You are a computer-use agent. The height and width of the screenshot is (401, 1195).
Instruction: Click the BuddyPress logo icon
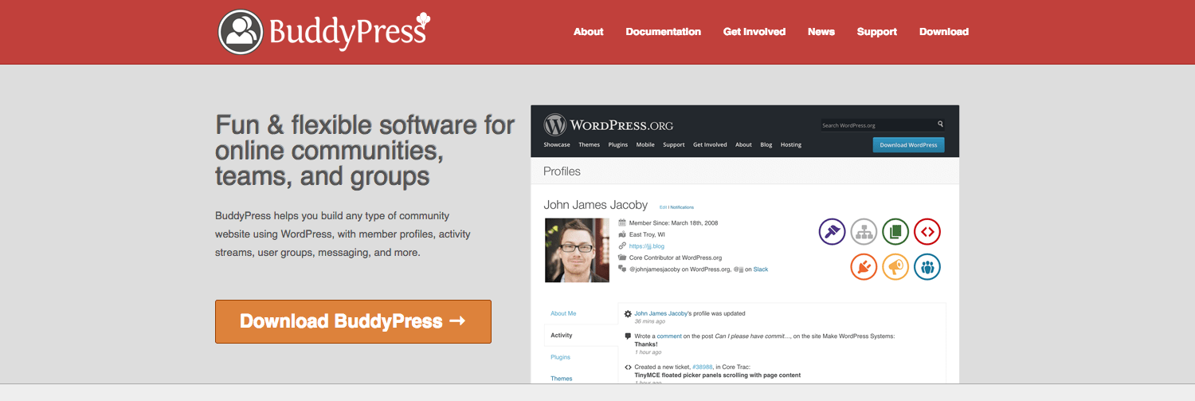(241, 32)
